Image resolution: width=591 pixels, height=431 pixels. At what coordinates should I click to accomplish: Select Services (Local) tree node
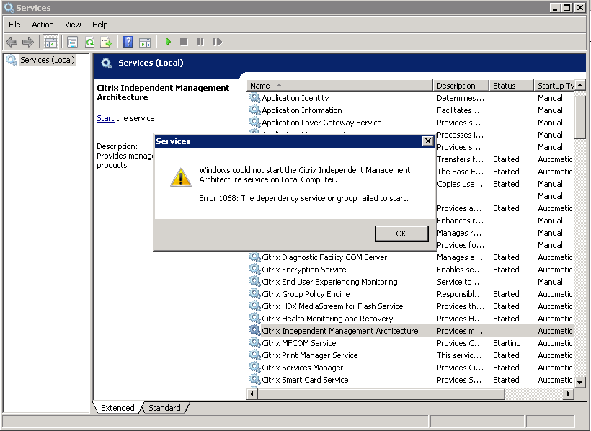(x=48, y=60)
